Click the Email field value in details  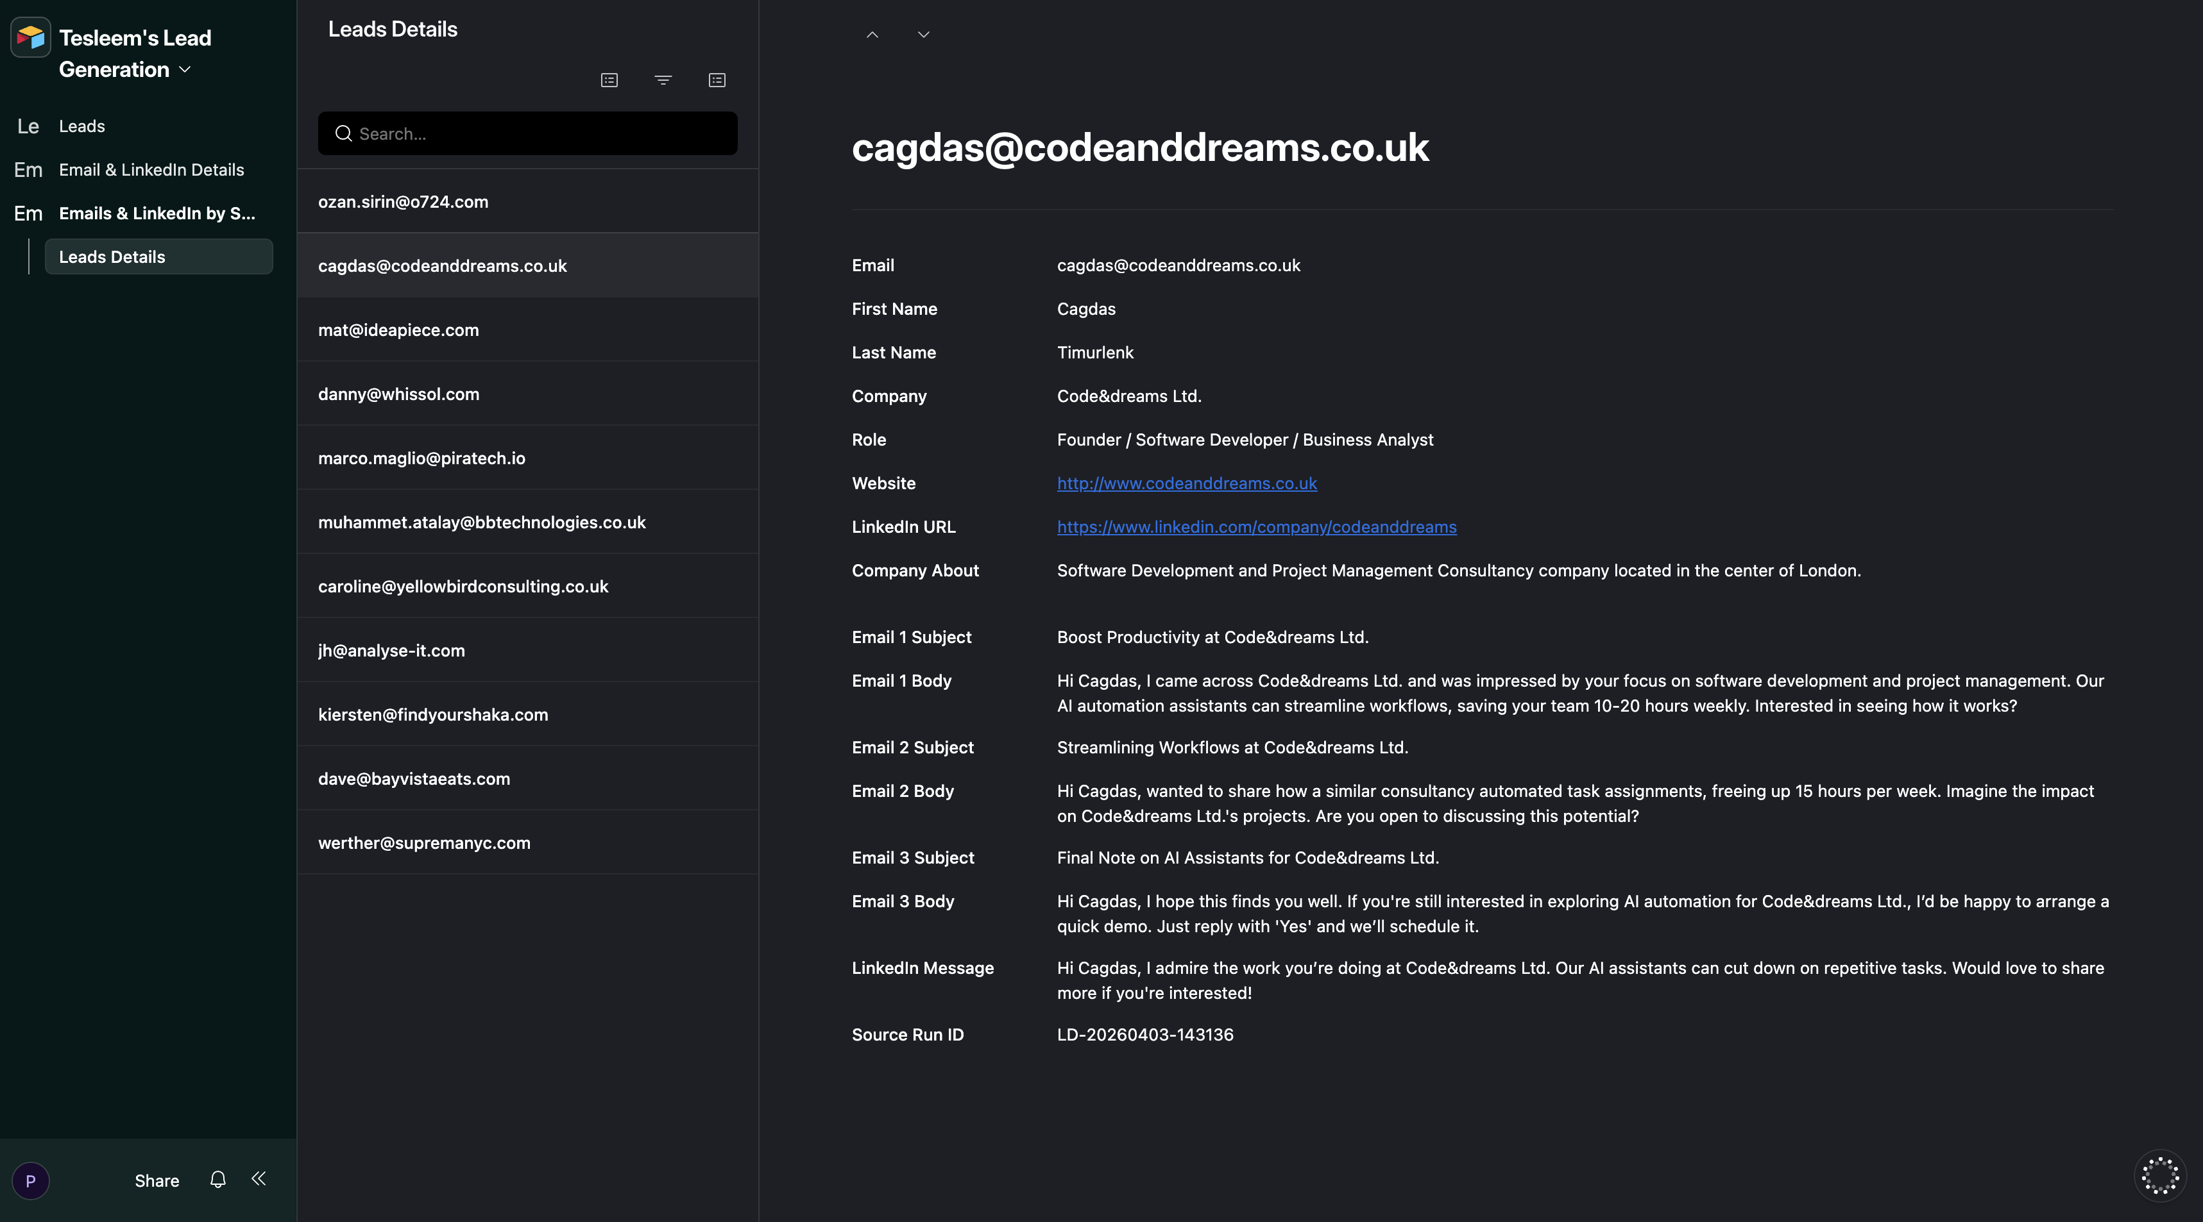pyautogui.click(x=1178, y=266)
